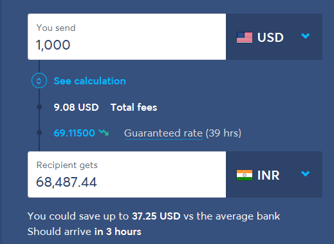
Task: Click the rate bullet dot on timeline
Action: [39, 133]
